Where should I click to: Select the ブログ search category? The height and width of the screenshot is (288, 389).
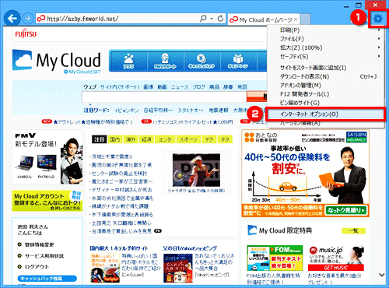pos(199,87)
